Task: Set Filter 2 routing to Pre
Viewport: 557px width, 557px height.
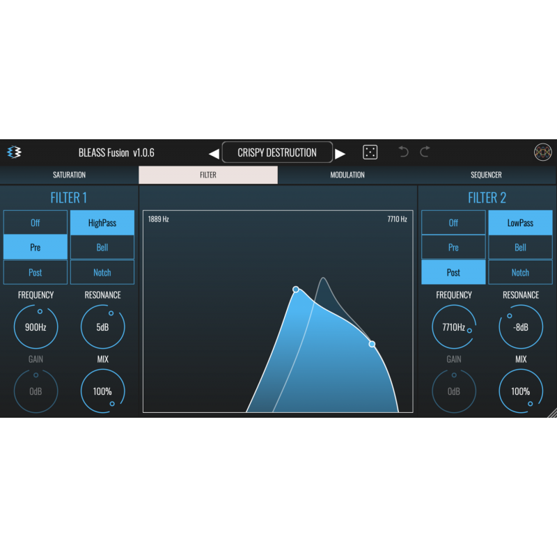Action: [x=453, y=247]
